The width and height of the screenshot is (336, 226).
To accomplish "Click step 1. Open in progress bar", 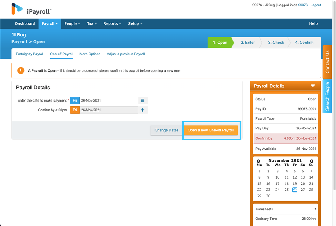I will [220, 43].
